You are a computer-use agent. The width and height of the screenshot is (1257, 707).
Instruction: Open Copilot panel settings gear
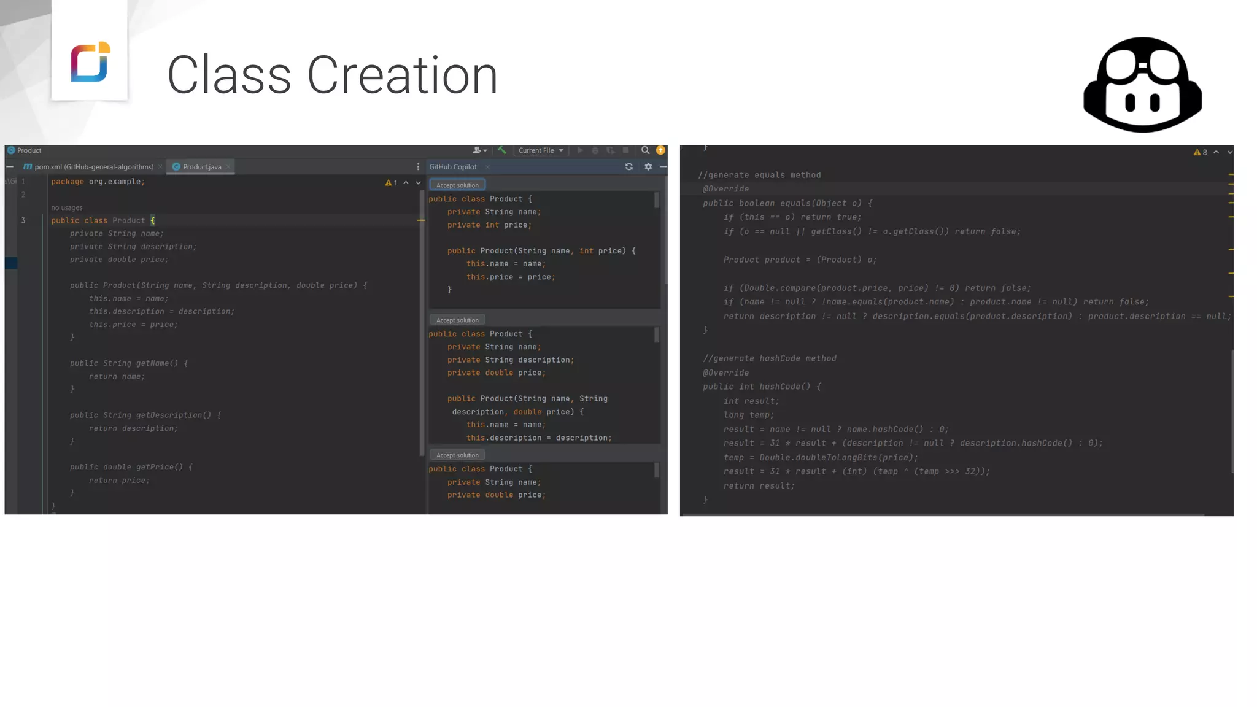pyautogui.click(x=648, y=167)
